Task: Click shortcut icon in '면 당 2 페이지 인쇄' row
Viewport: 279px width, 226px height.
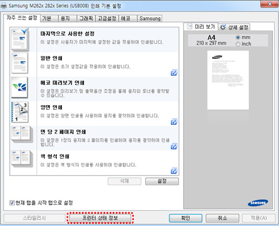Action: click(x=174, y=146)
